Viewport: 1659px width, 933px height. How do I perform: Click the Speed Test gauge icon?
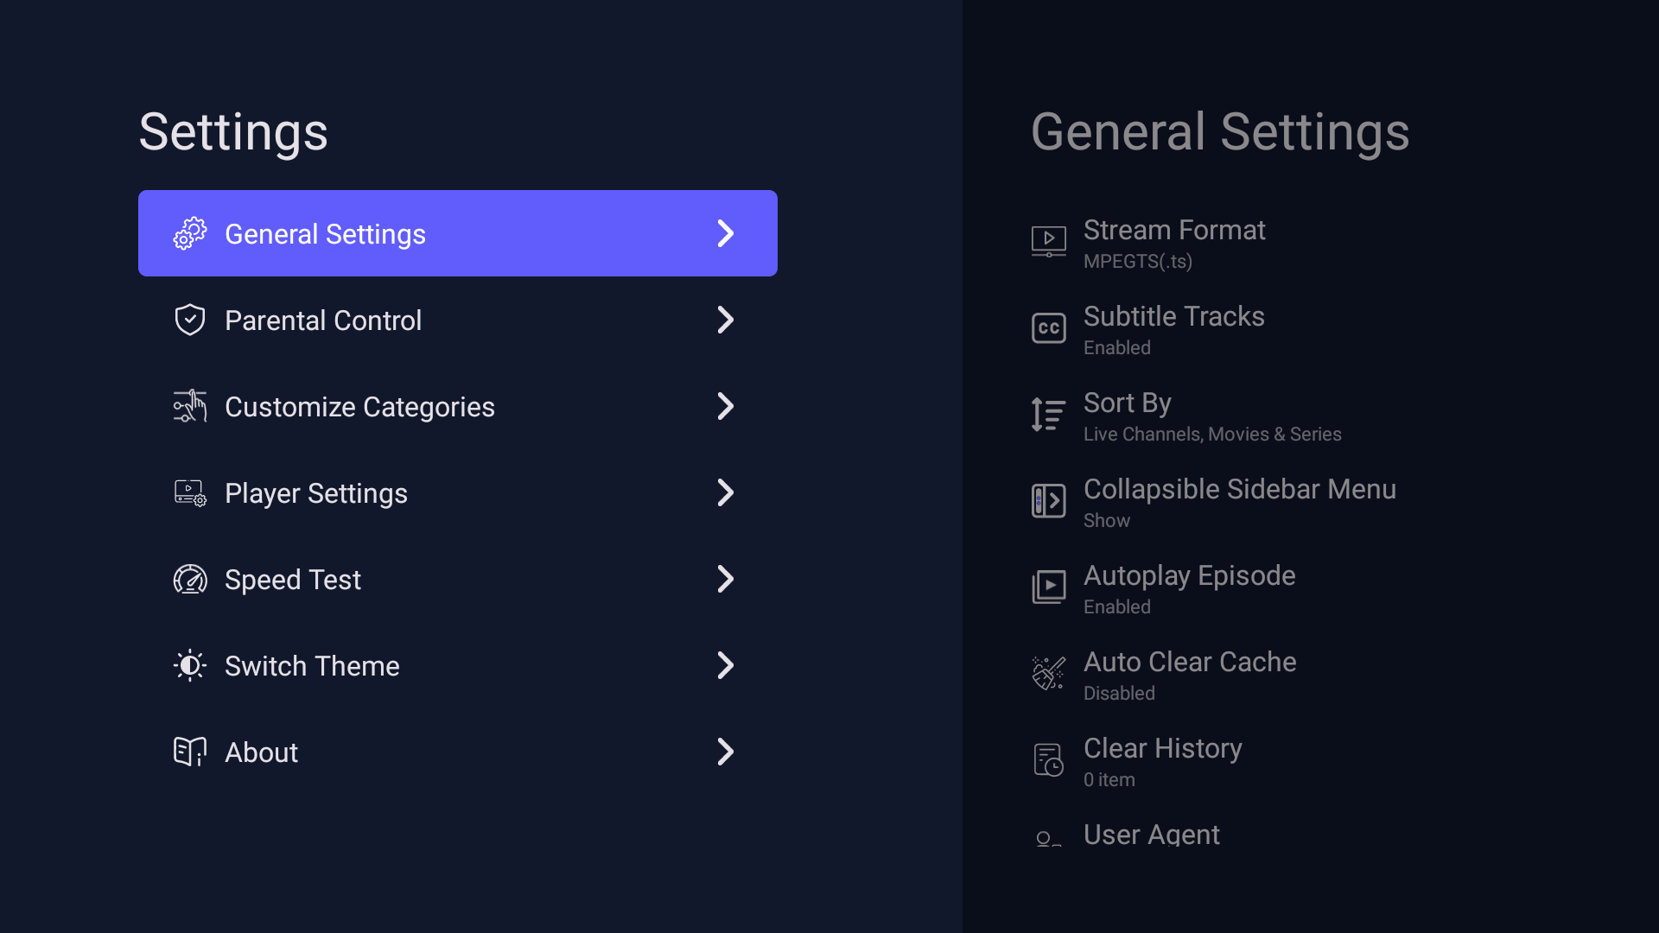click(189, 579)
